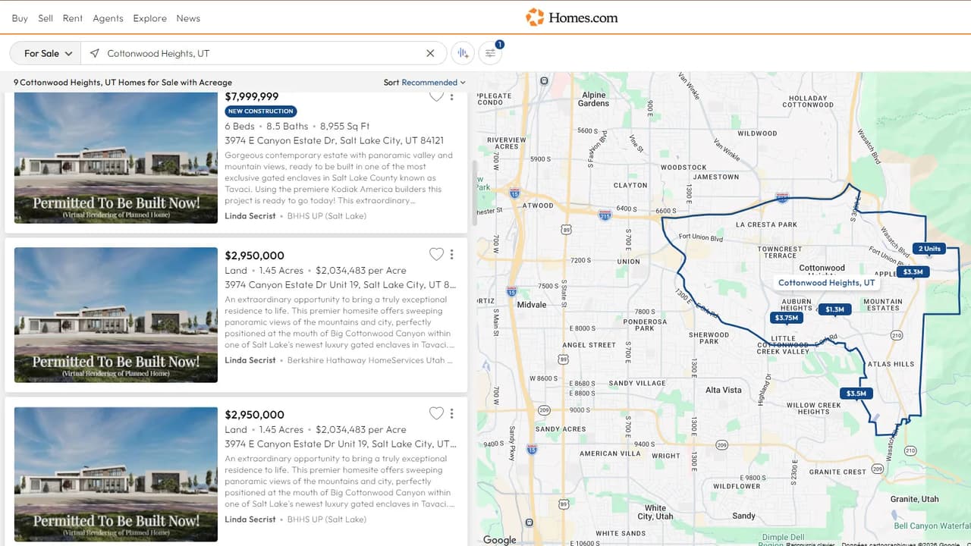
Task: Open options menu for Canyon Estate Dr Unit 19
Action: click(x=452, y=255)
